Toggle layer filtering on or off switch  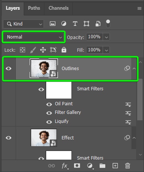click(x=108, y=24)
